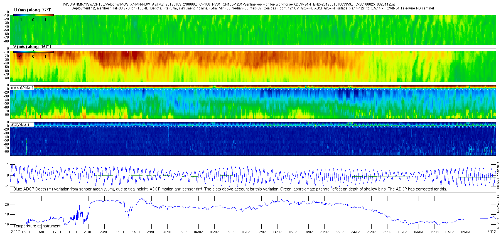This screenshot has width=501, height=236.
Task: Click the '23/01' date tick label
Action: (104, 232)
